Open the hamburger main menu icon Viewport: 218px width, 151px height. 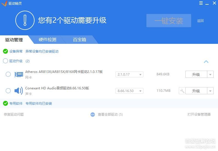point(201,3)
